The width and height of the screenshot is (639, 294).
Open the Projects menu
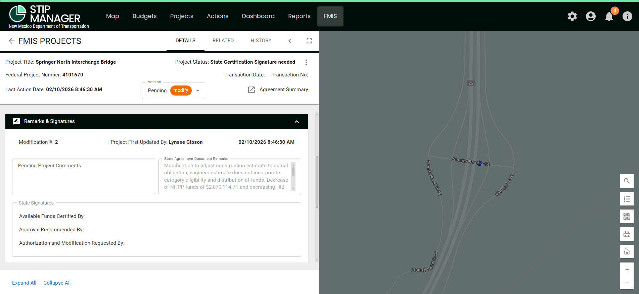point(182,16)
